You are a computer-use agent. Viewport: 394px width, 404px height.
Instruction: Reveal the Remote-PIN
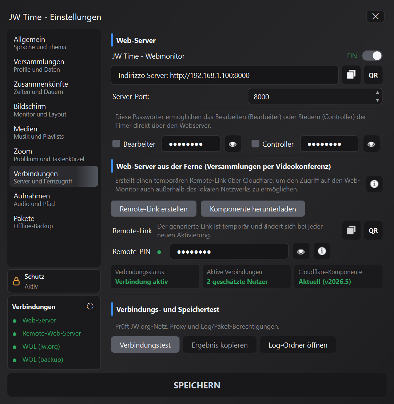click(x=301, y=251)
